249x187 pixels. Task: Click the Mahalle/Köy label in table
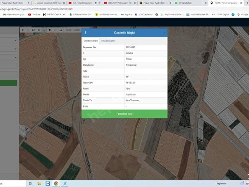pos(89,65)
